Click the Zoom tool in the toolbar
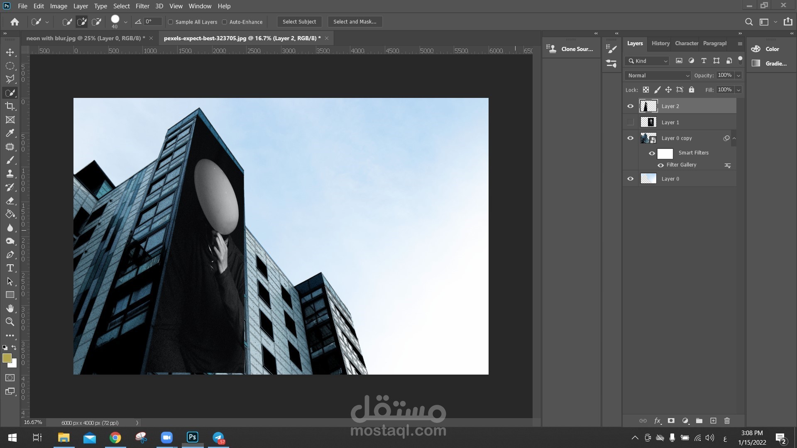797x448 pixels. pyautogui.click(x=10, y=322)
